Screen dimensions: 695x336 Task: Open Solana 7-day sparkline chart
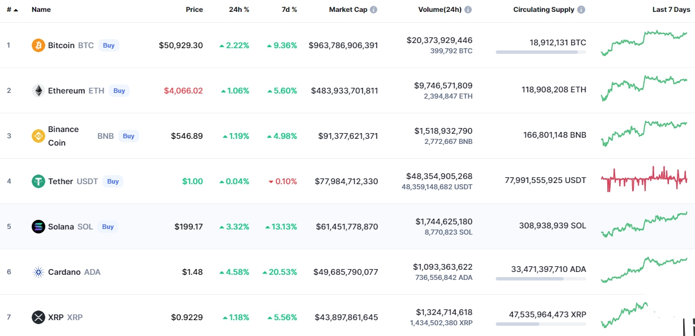tap(644, 224)
